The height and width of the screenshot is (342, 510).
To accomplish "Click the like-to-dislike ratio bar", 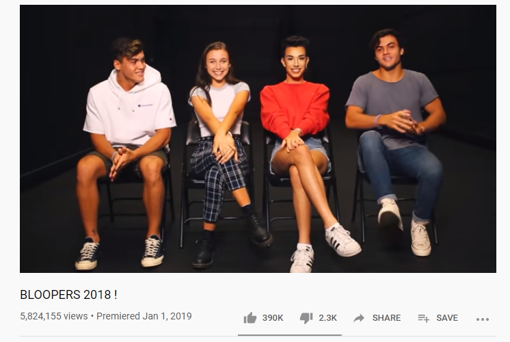I will click(290, 334).
